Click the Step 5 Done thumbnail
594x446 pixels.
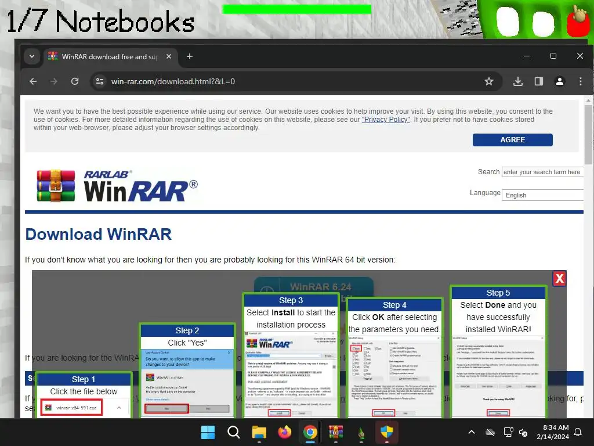[x=498, y=351]
